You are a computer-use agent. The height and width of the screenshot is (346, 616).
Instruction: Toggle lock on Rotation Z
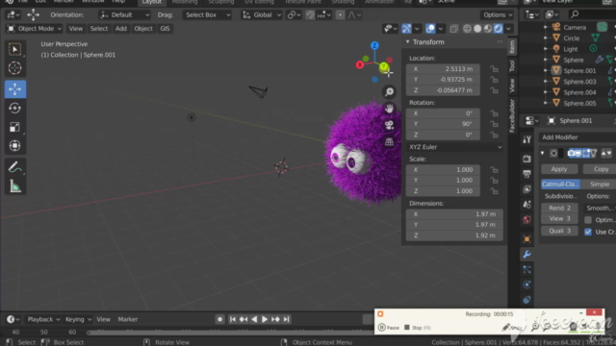(x=494, y=135)
